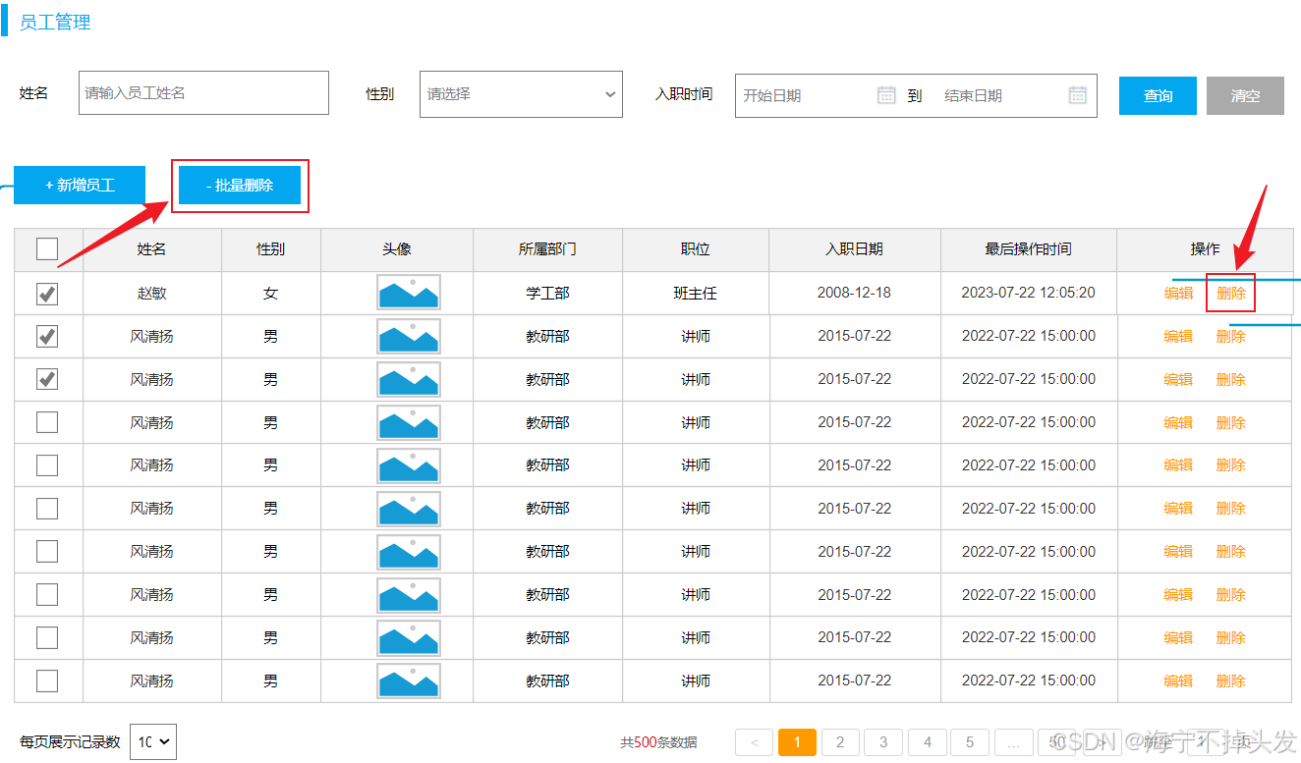Open the records-per-page dropdown

click(153, 742)
